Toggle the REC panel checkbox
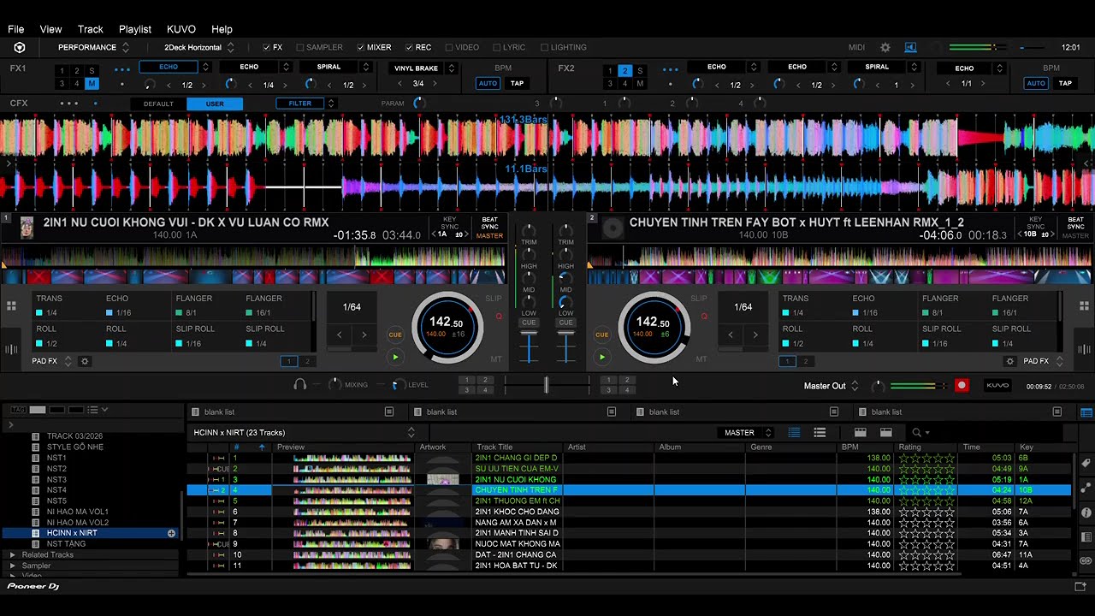Viewport: 1095px width, 616px height. [409, 47]
